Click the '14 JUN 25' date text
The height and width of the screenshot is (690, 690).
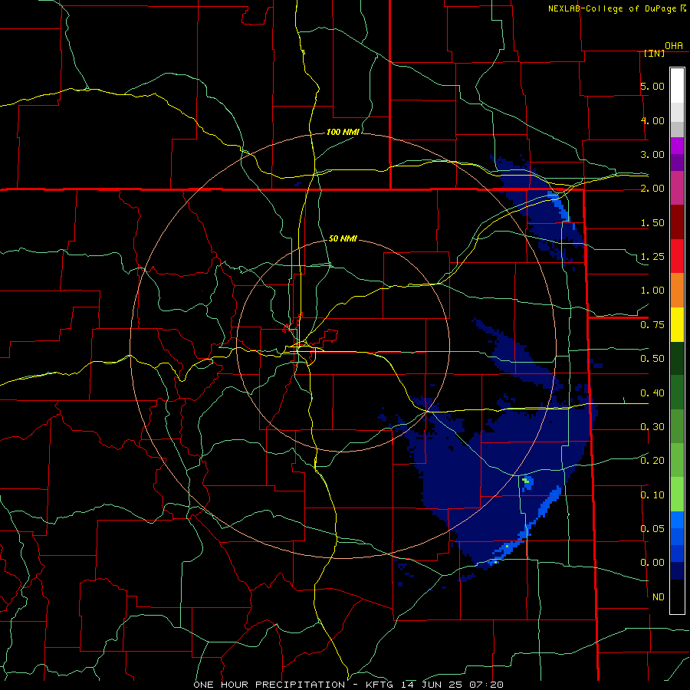(x=433, y=685)
